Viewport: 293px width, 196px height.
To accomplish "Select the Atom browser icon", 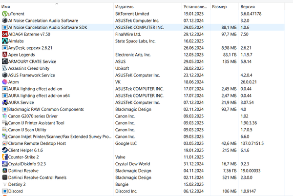I will (5, 82).
